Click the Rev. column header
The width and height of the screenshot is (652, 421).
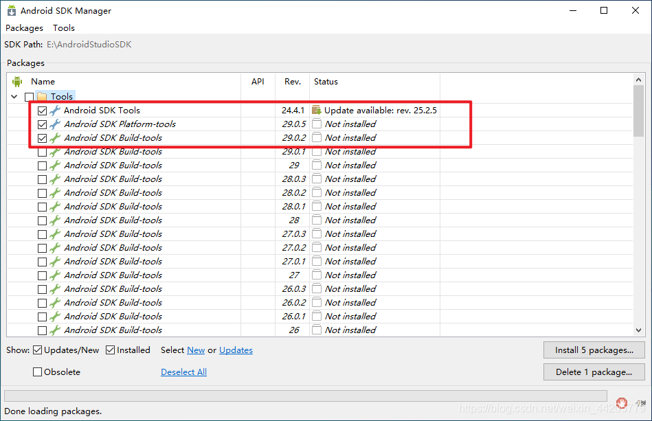[293, 82]
